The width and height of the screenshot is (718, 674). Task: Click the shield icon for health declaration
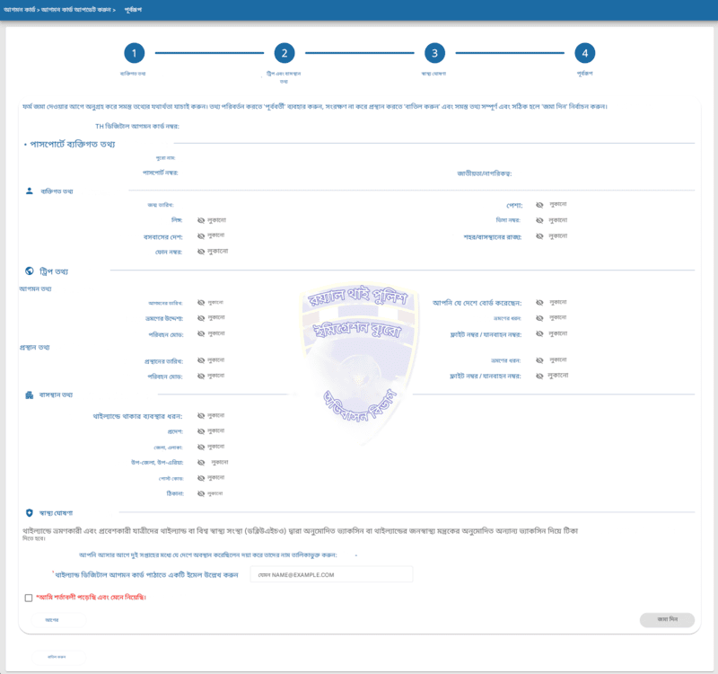(x=30, y=512)
